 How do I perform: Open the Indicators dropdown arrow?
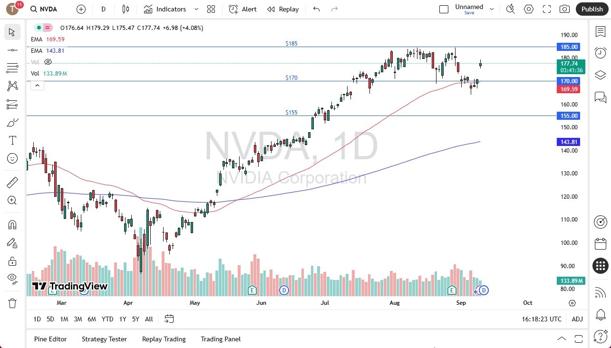coord(196,9)
